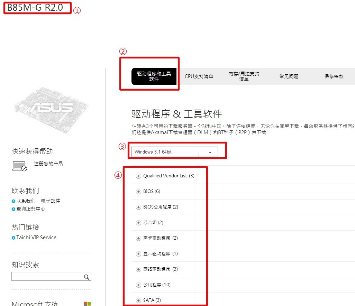
Task: Click the 声卡驱动程序 (2) label
Action: (161, 238)
